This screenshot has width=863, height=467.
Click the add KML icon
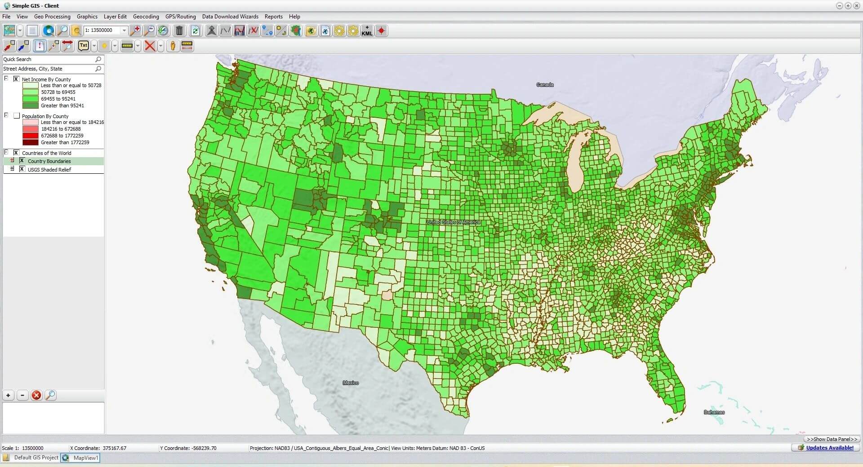(x=367, y=31)
